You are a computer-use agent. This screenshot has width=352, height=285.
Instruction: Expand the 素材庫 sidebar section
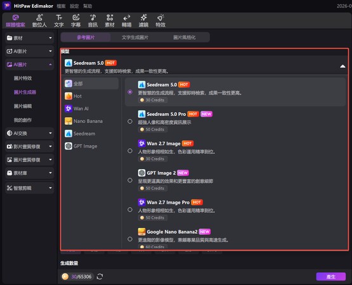click(x=29, y=173)
